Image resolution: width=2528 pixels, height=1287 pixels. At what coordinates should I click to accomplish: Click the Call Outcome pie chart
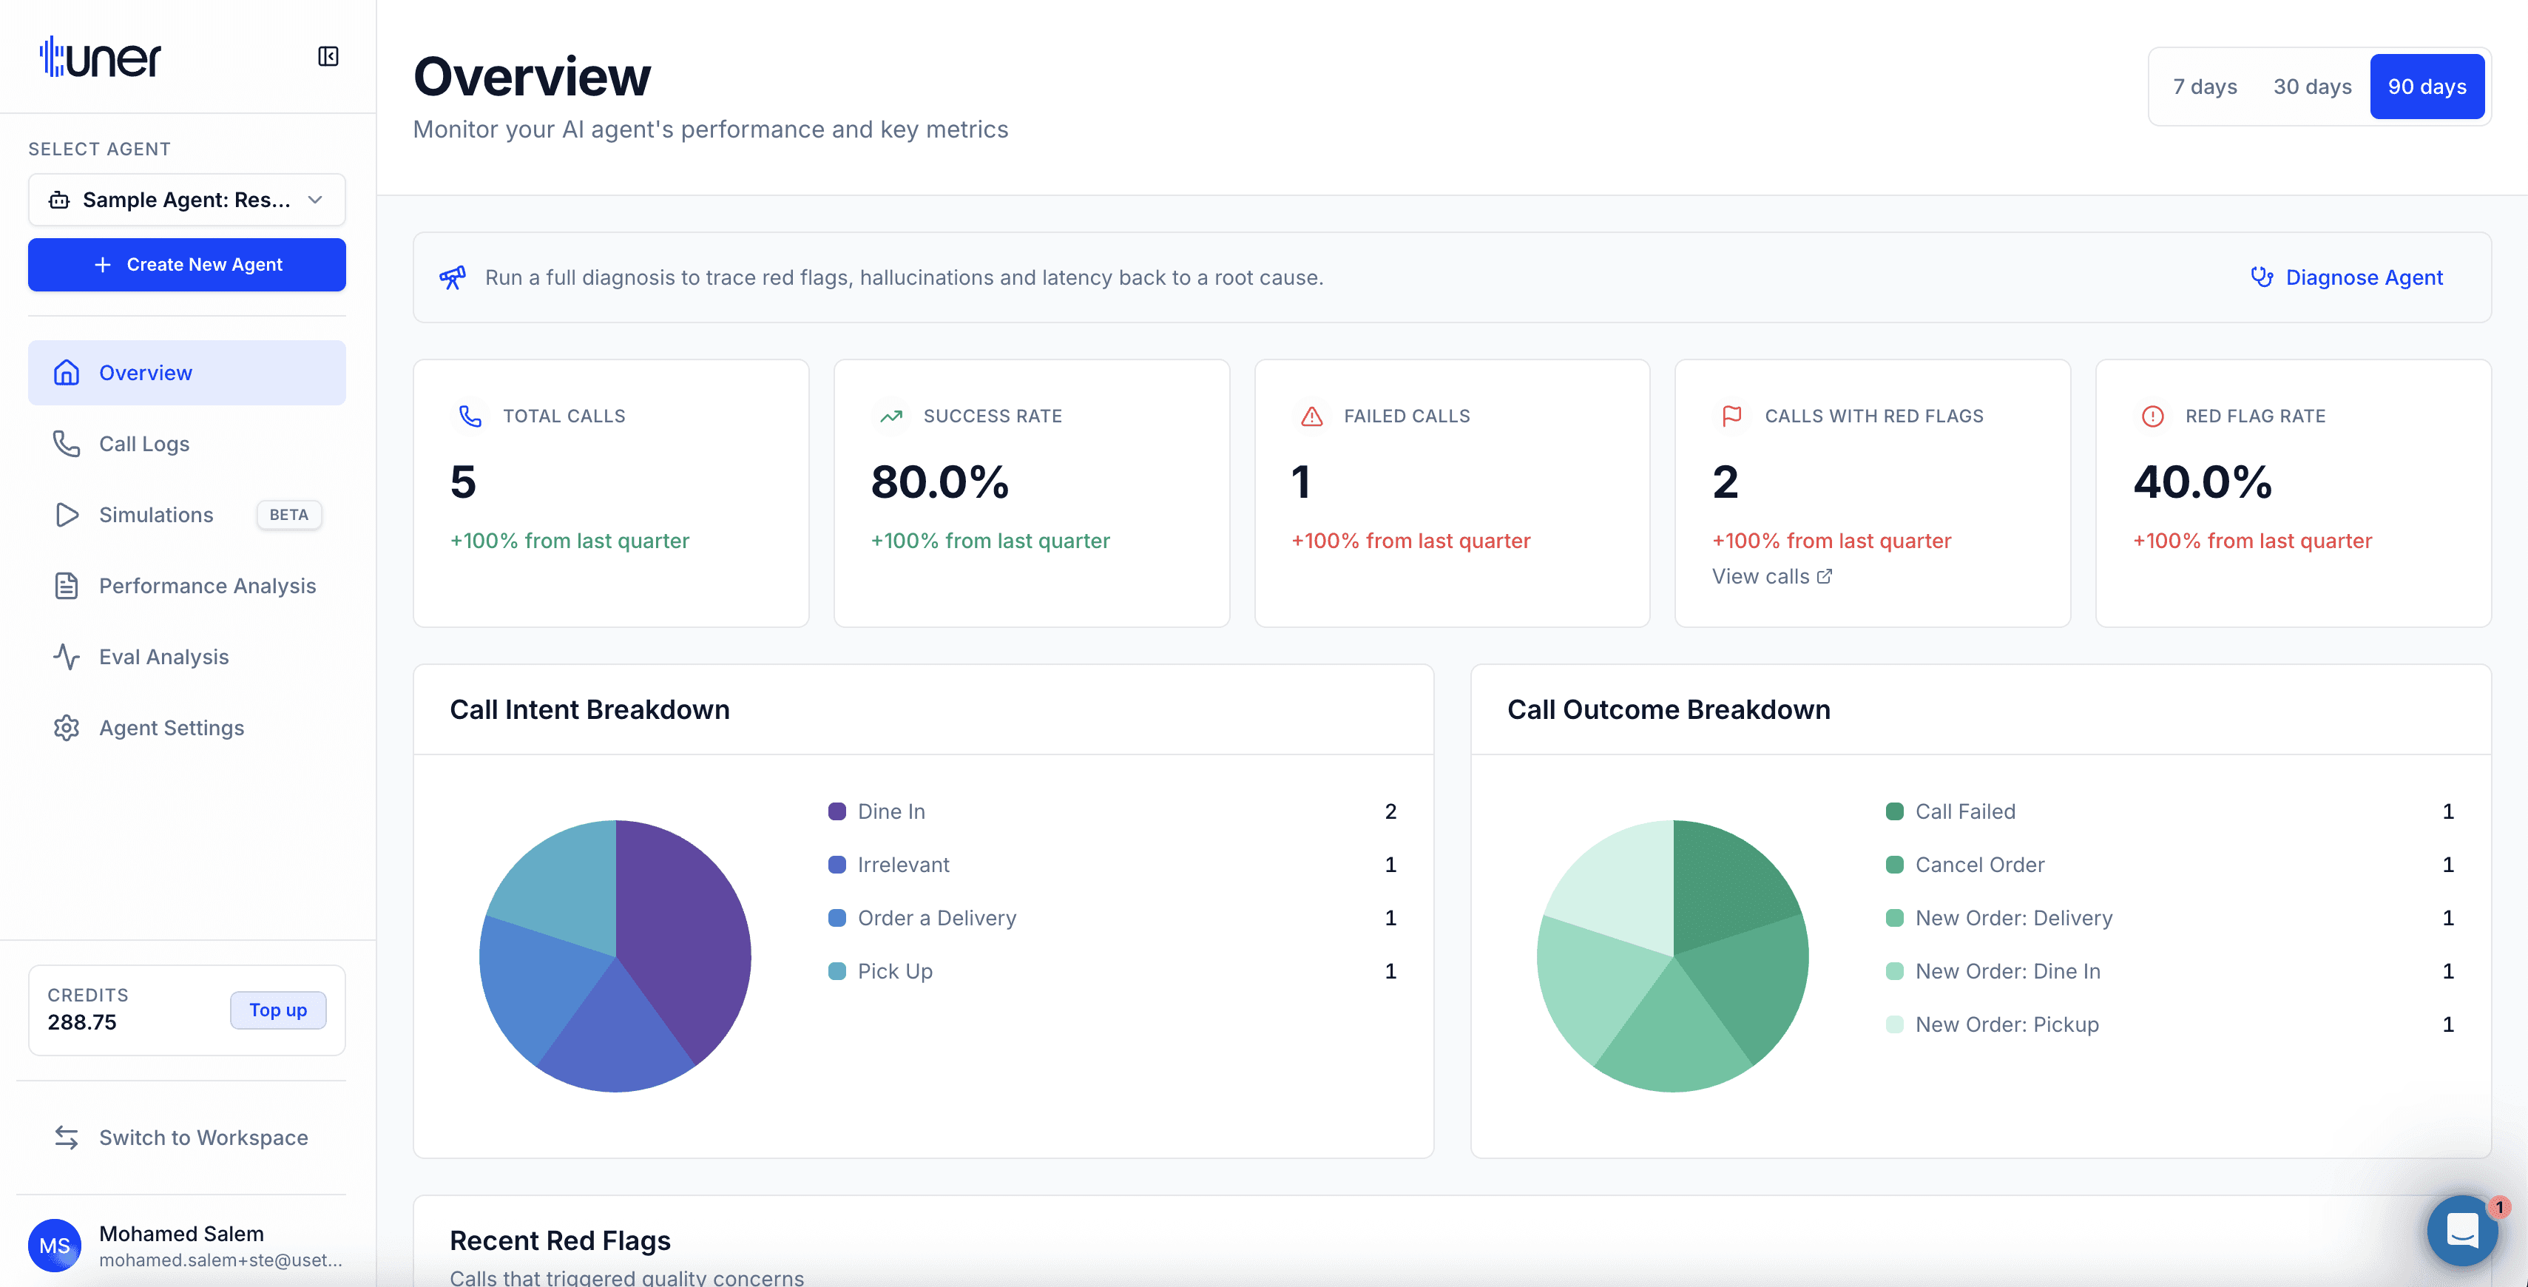click(x=1673, y=955)
